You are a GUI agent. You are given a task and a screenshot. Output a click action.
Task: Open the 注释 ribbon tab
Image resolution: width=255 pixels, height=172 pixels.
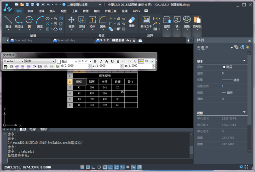41,11
